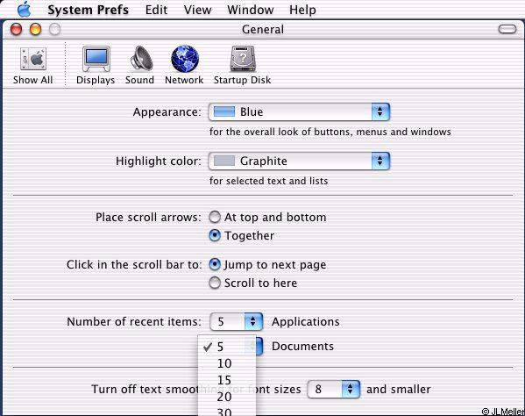Select Scroll to here radio button
The height and width of the screenshot is (416, 525).
215,283
